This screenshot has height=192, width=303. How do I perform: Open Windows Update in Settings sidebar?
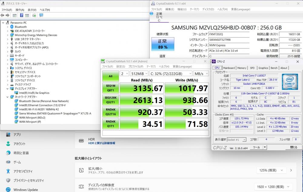(25, 190)
